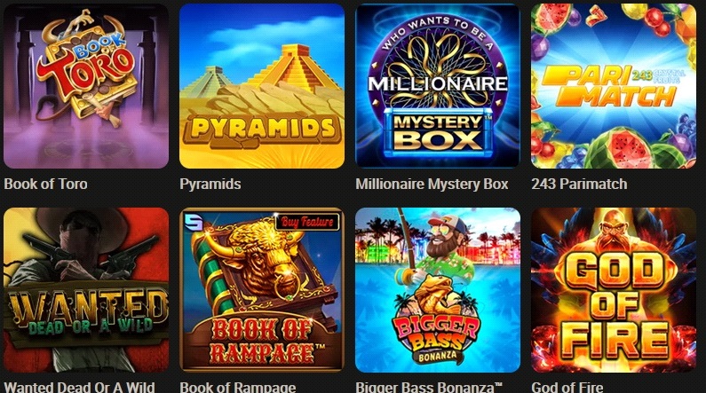Click the Buy Feature badge on Book of Rampage
Image resolution: width=706 pixels, height=393 pixels.
307,222
